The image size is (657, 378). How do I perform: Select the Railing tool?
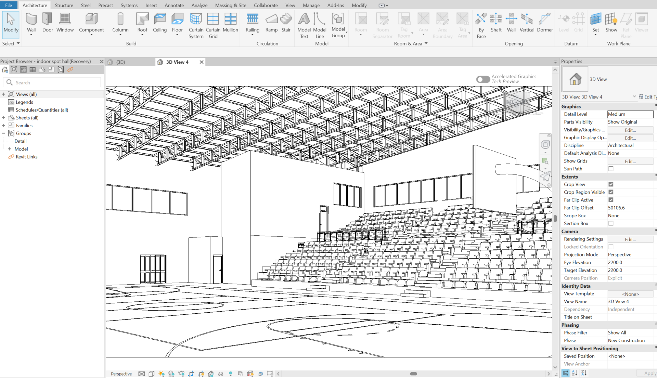[x=253, y=23]
